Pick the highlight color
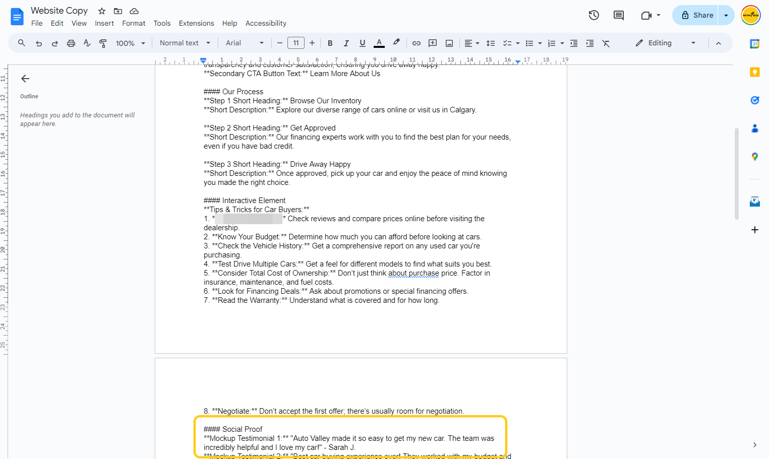Screen dimensions: 769x459 (396, 43)
